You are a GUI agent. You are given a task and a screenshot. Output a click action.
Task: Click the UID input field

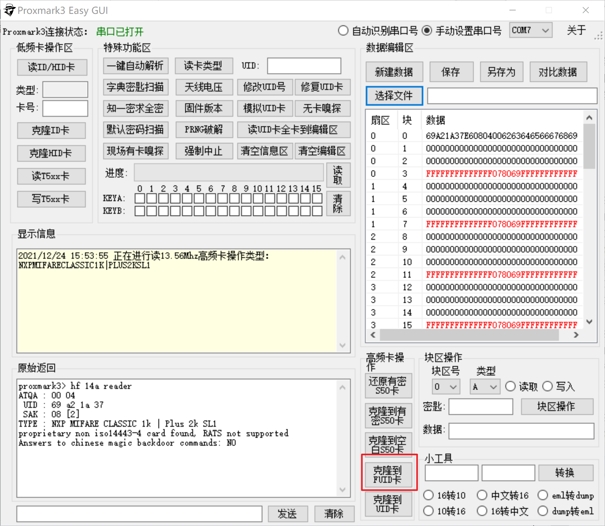(304, 66)
